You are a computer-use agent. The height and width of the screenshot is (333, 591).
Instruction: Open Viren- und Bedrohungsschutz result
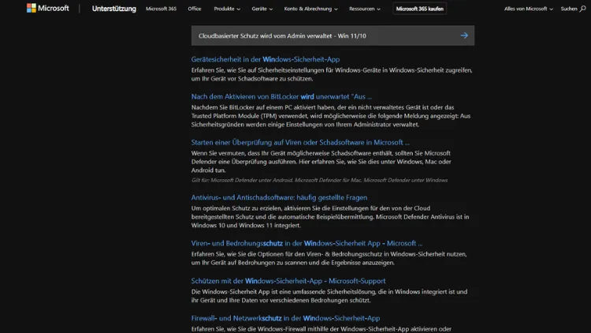[307, 244]
